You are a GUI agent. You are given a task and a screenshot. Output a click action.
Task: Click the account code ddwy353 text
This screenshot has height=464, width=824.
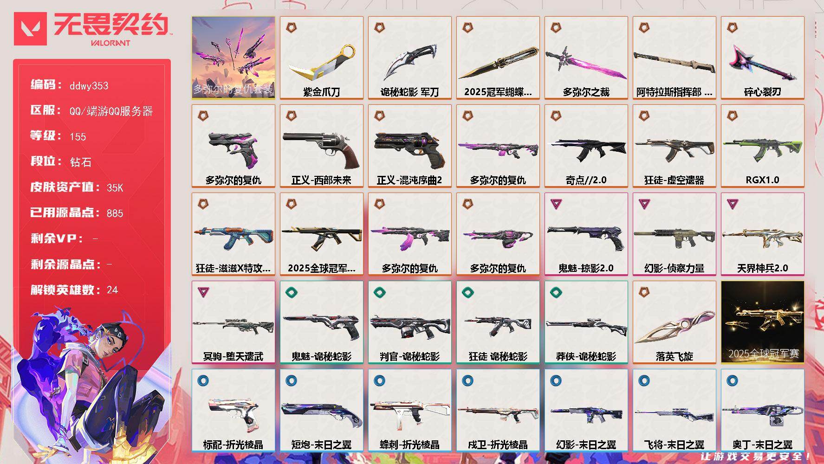(89, 86)
